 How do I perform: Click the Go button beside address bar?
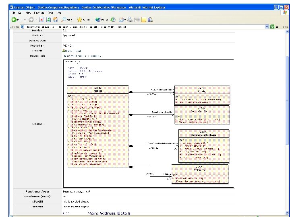(273, 27)
